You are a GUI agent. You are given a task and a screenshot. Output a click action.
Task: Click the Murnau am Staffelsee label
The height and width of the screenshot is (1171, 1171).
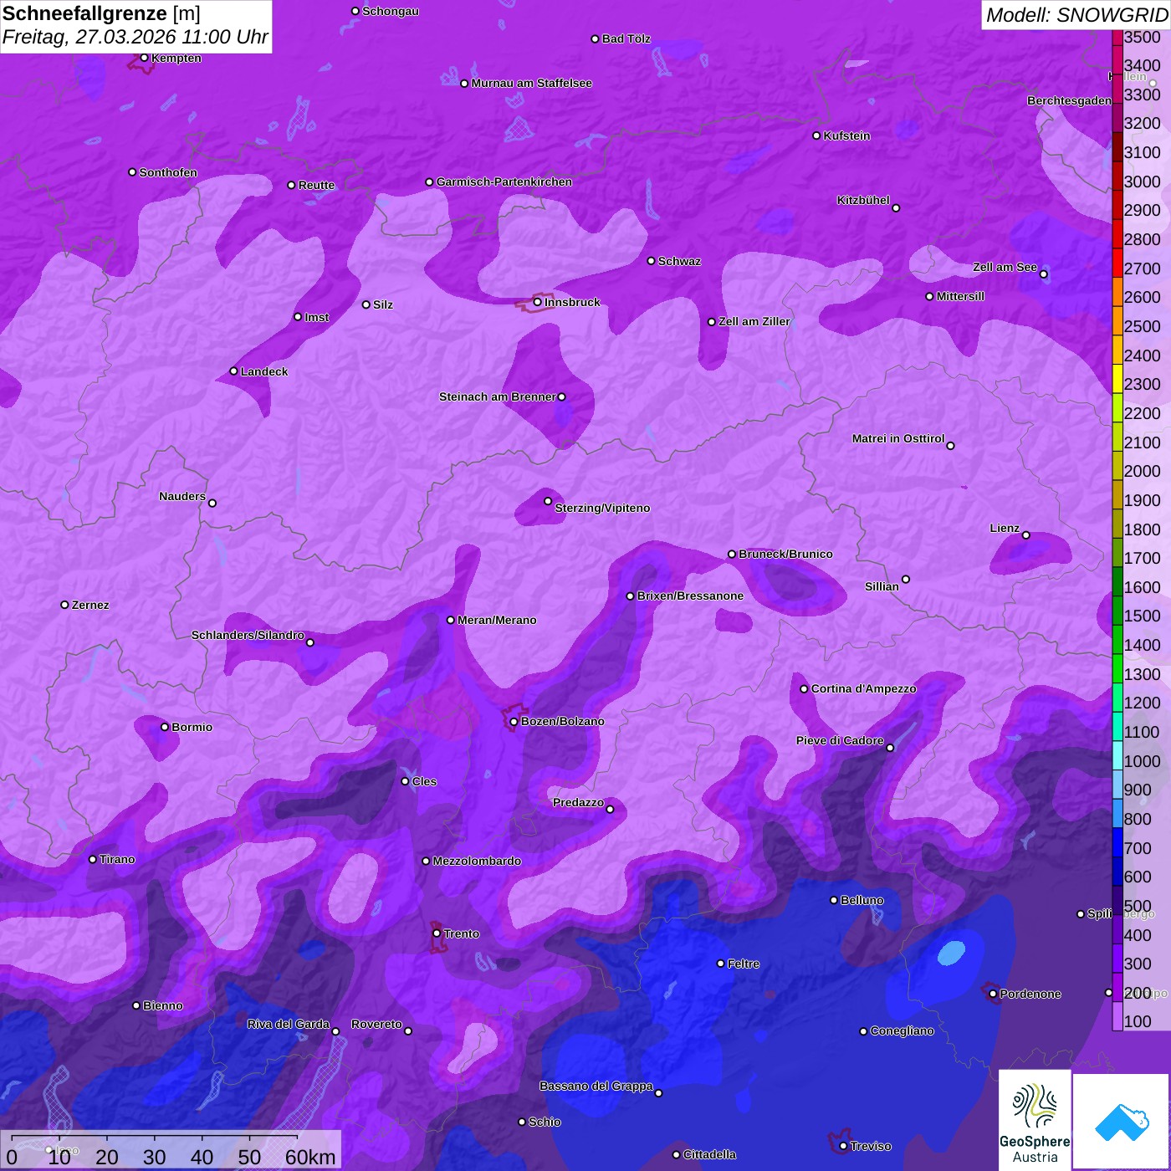(531, 83)
